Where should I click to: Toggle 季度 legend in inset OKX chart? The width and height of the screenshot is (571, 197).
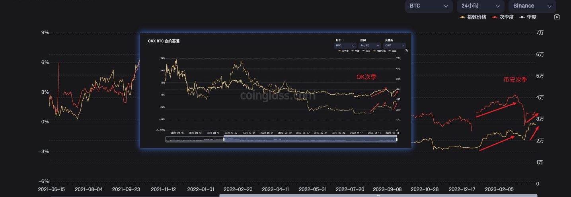(355, 51)
